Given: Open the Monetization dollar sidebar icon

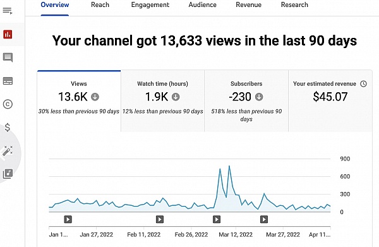Looking at the screenshot, I should (x=8, y=128).
